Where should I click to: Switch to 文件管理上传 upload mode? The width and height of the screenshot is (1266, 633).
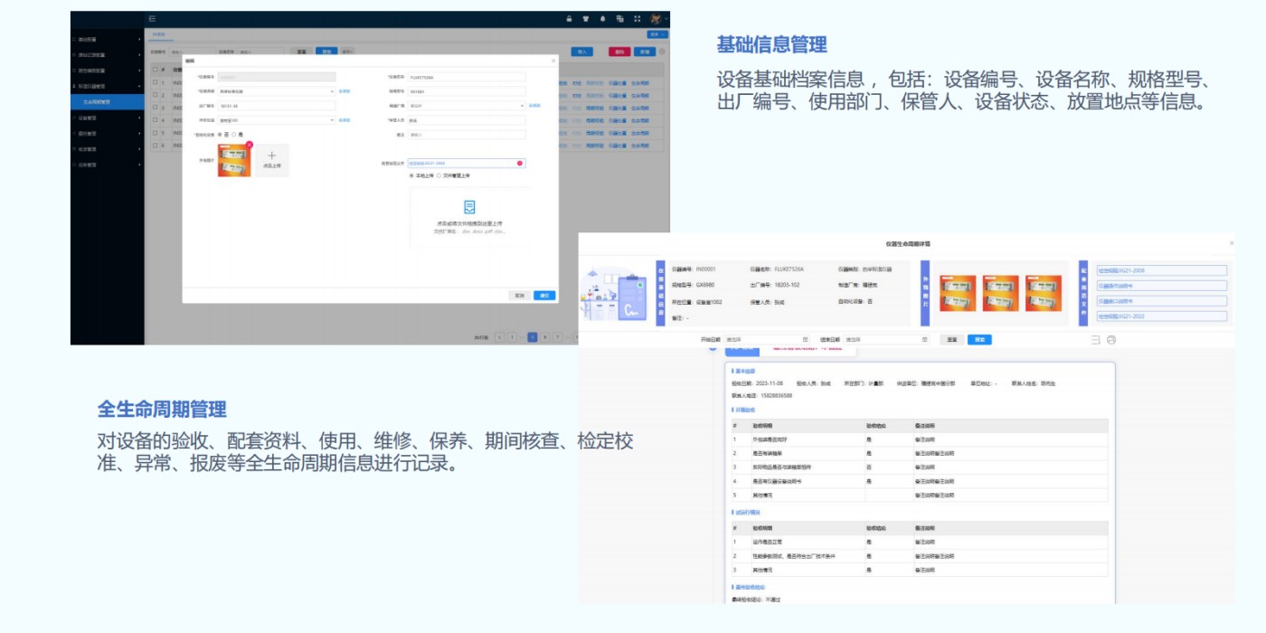coord(441,175)
